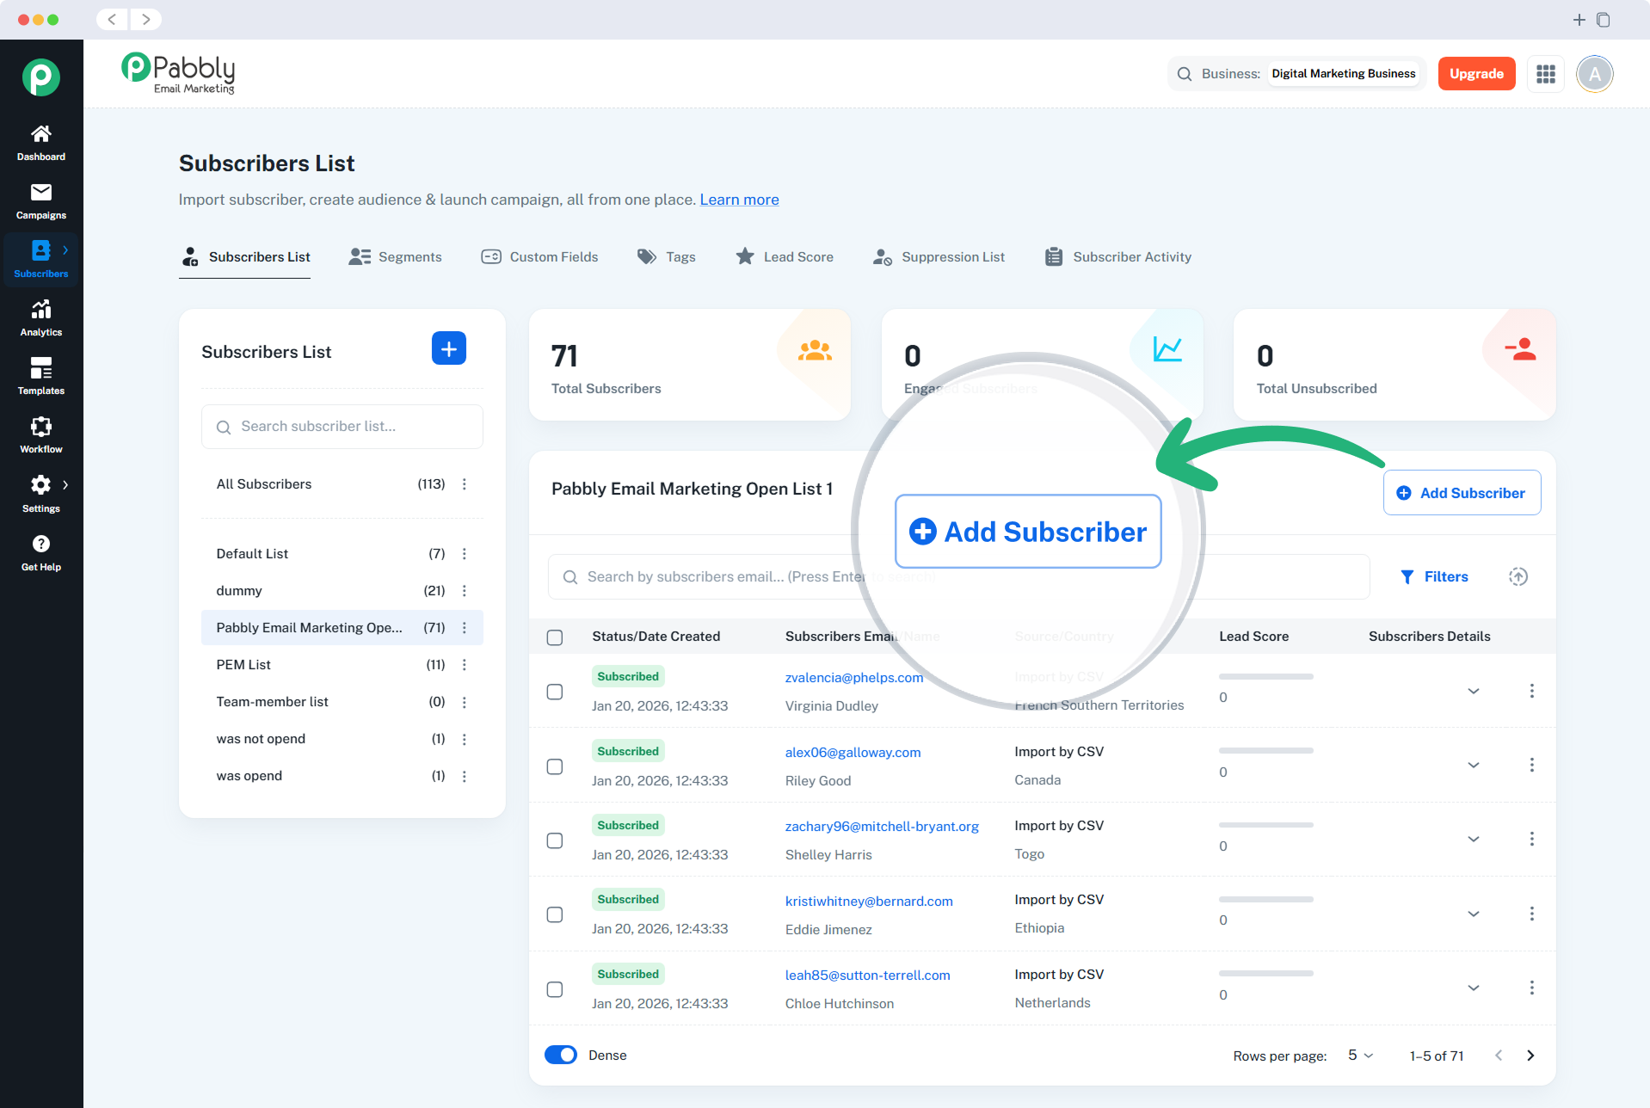
Task: Expand details for kristiwhitney@bernard.com row
Action: (x=1474, y=914)
